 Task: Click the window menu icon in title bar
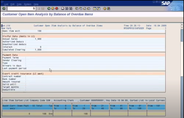pos(2,2)
